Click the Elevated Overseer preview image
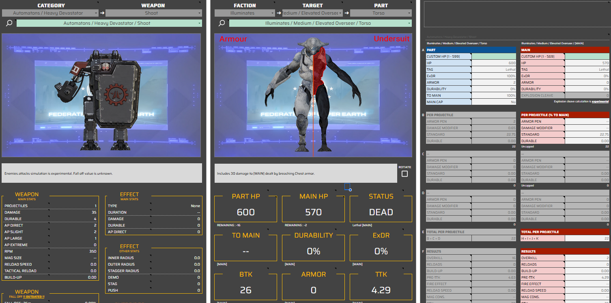This screenshot has width=611, height=303. click(x=313, y=95)
